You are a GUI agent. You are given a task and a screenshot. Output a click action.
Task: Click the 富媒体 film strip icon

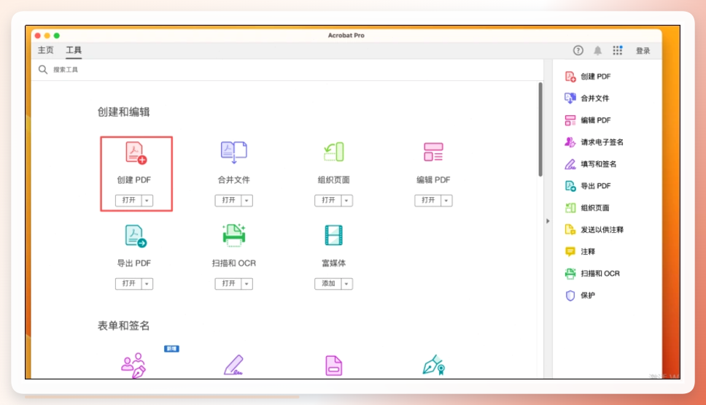click(333, 235)
